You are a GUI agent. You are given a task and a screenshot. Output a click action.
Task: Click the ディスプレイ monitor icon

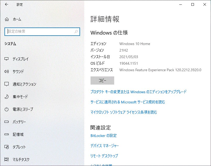pyautogui.click(x=7, y=59)
